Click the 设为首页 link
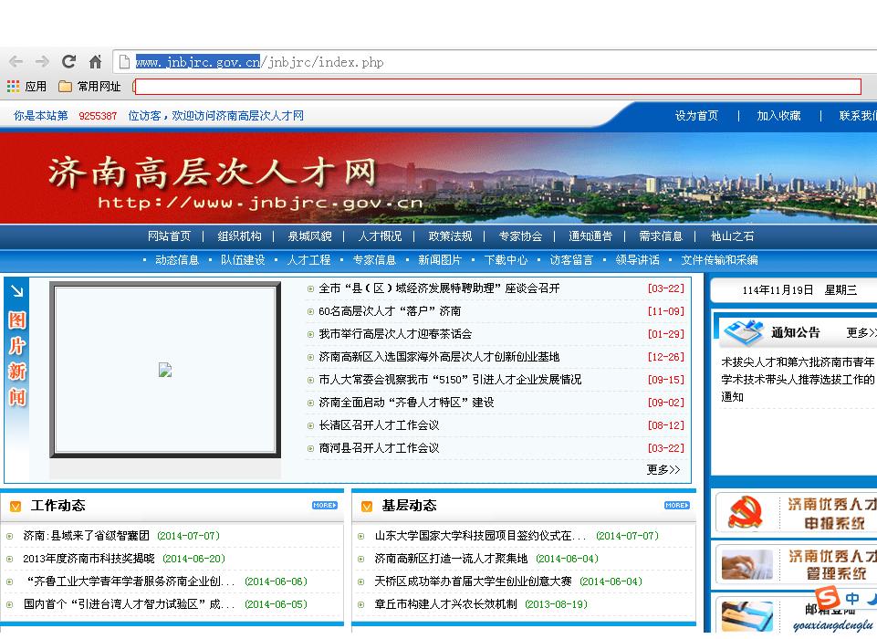Viewport: 877px width, 639px height. pos(696,116)
